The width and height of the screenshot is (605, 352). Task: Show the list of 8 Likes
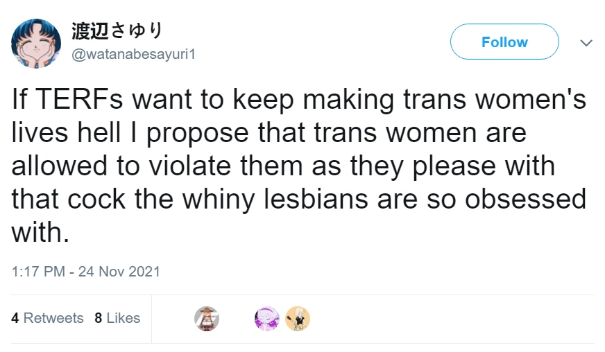(x=117, y=318)
